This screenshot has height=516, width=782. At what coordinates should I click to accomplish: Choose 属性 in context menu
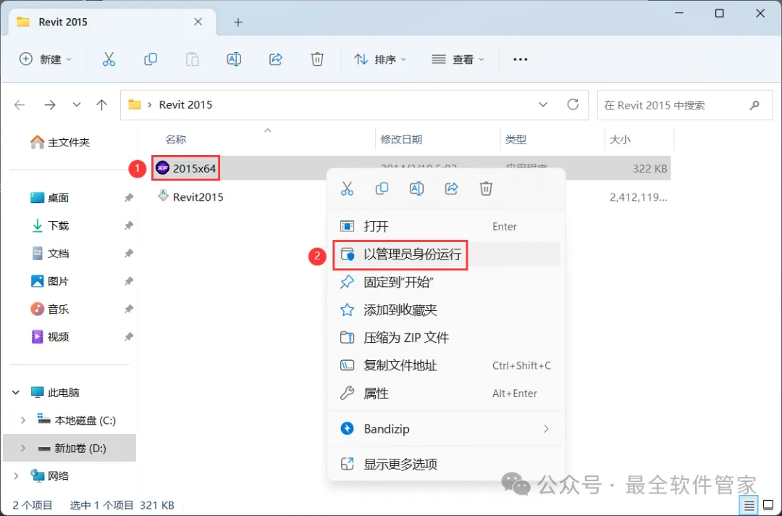point(445,394)
